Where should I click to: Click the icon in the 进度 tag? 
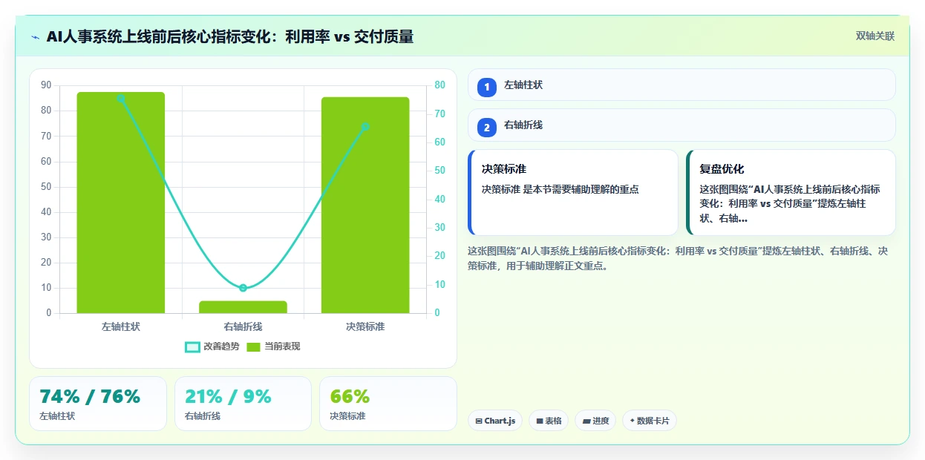586,421
